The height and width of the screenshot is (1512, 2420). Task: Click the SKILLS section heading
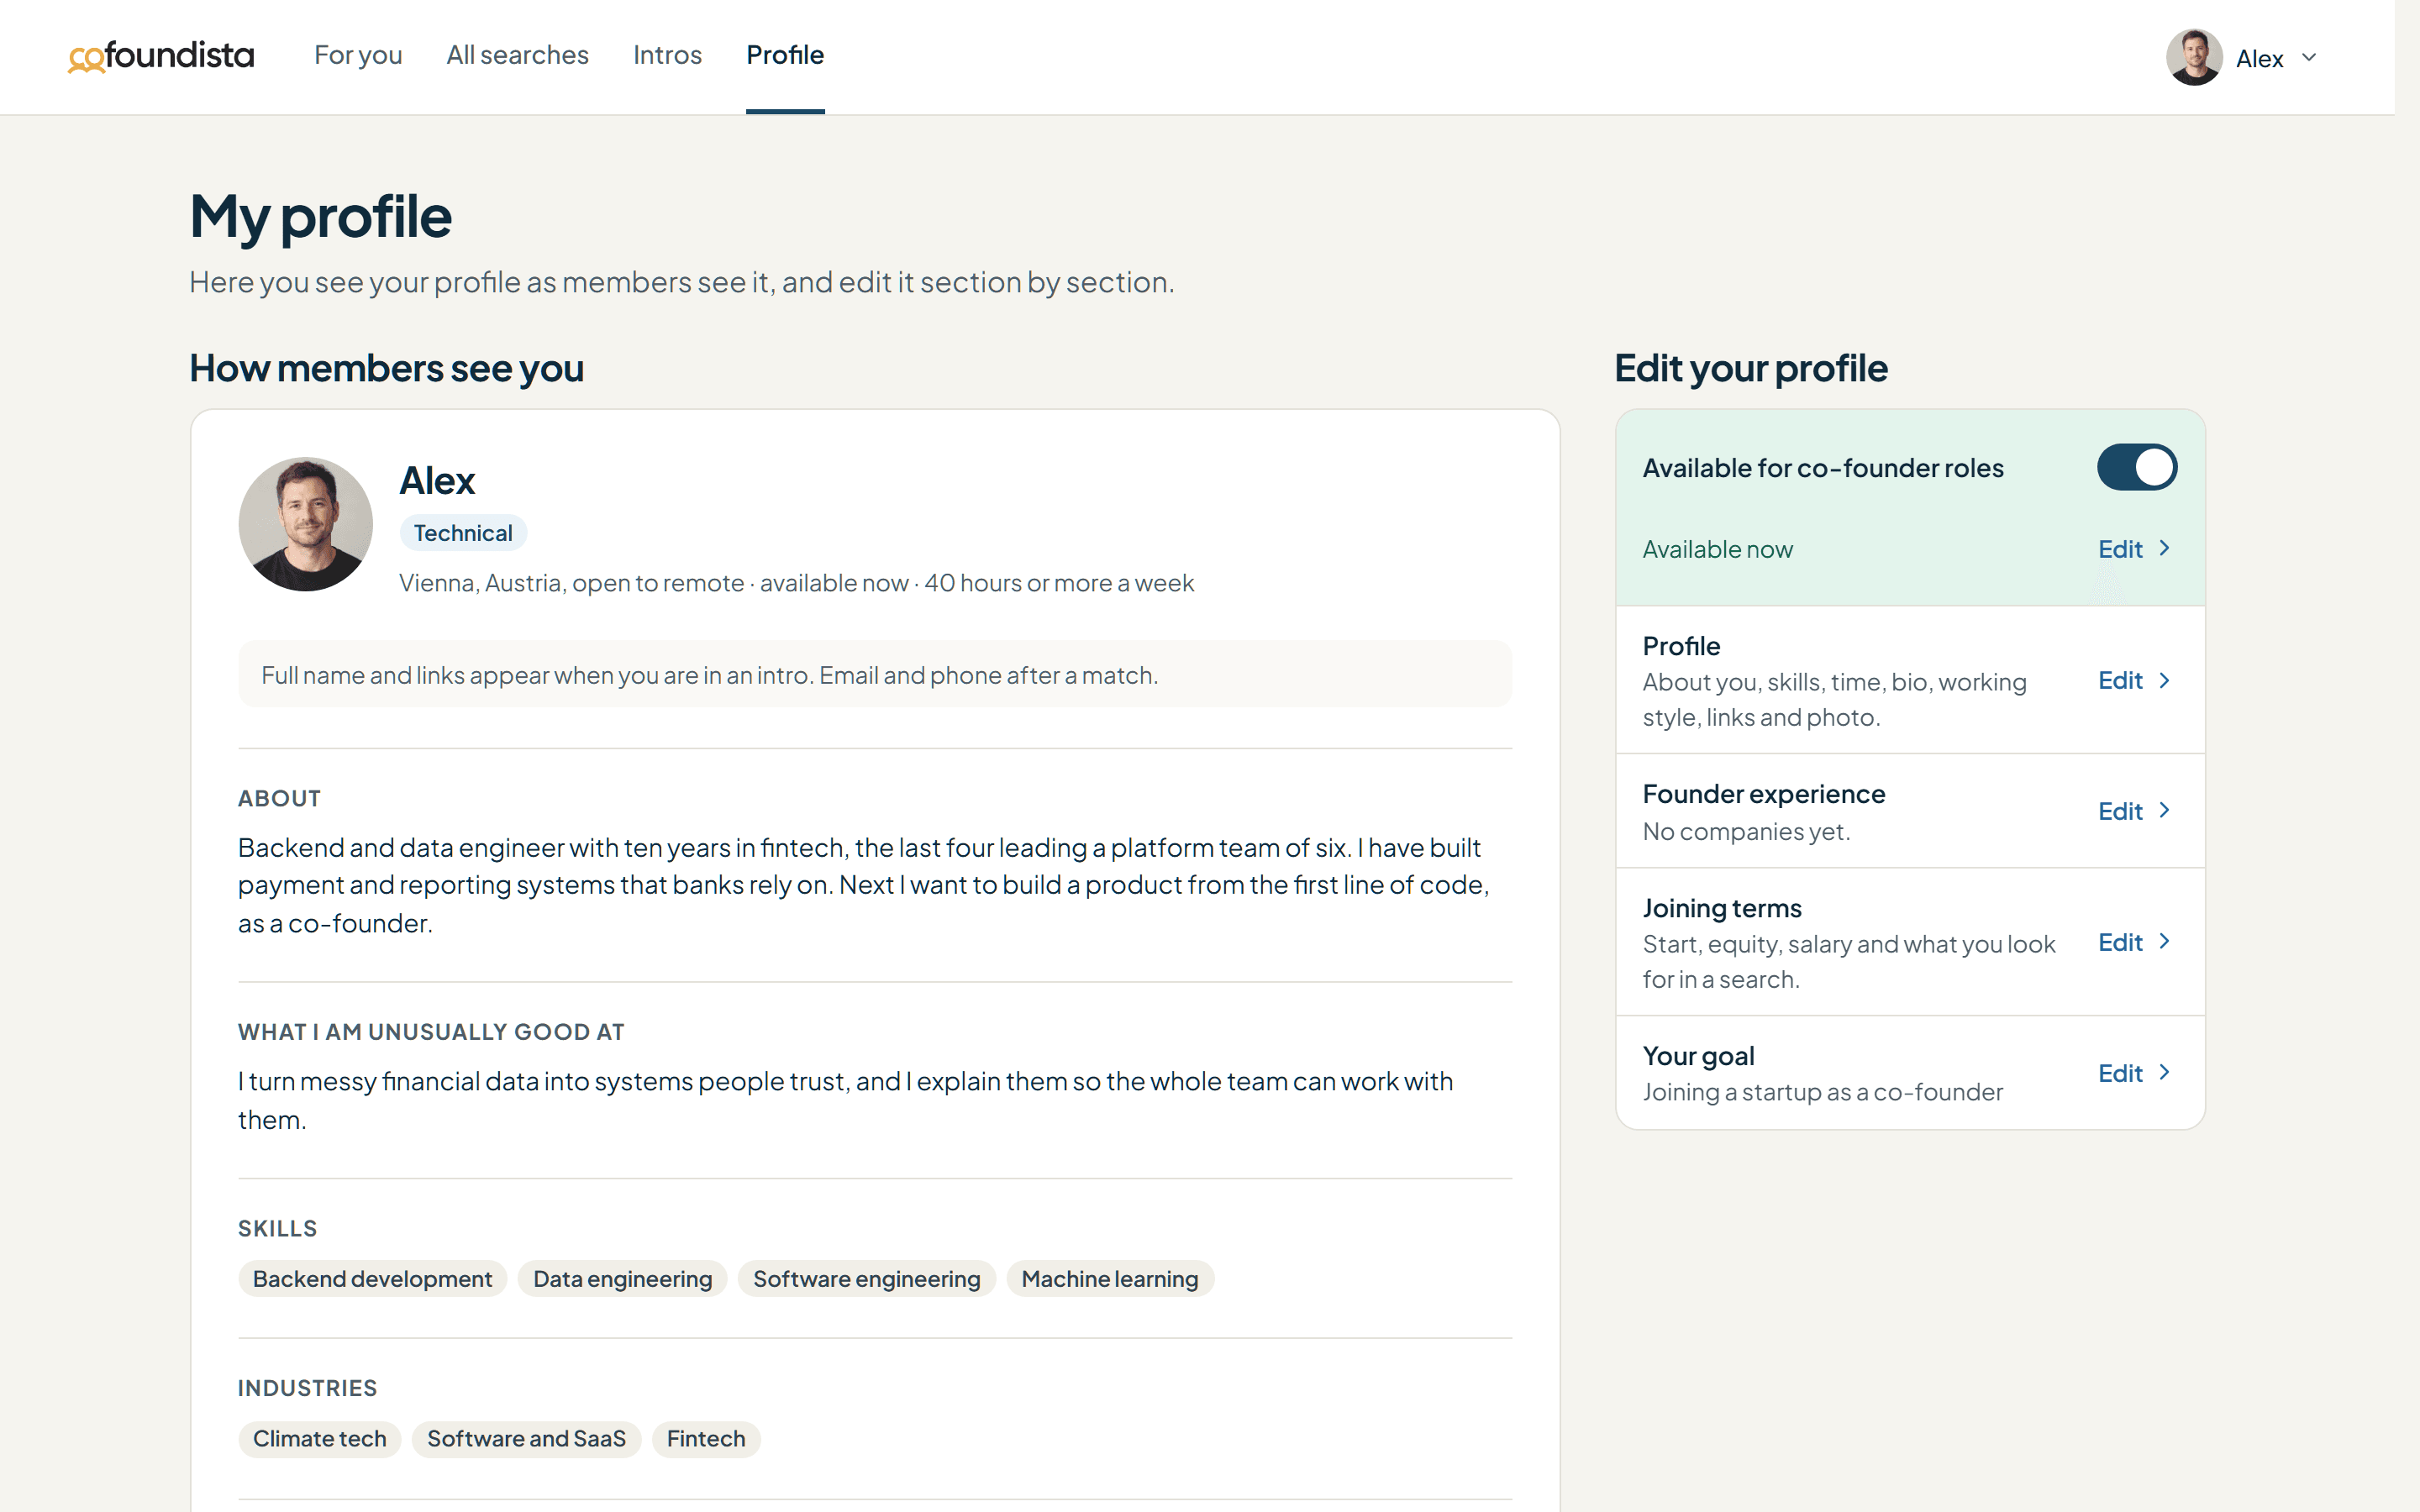point(277,1228)
